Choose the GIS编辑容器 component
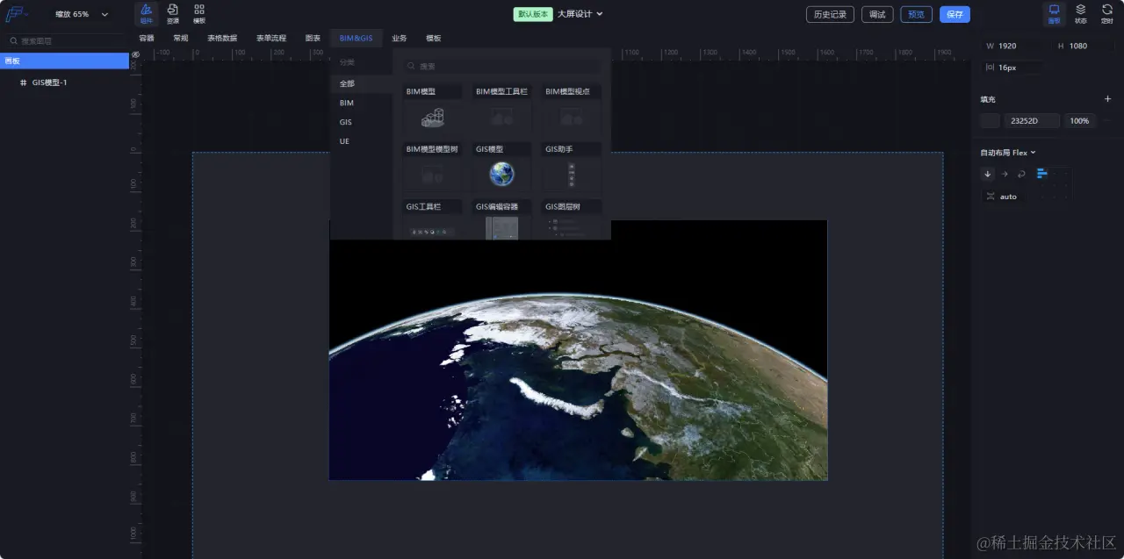This screenshot has height=559, width=1124. point(502,219)
